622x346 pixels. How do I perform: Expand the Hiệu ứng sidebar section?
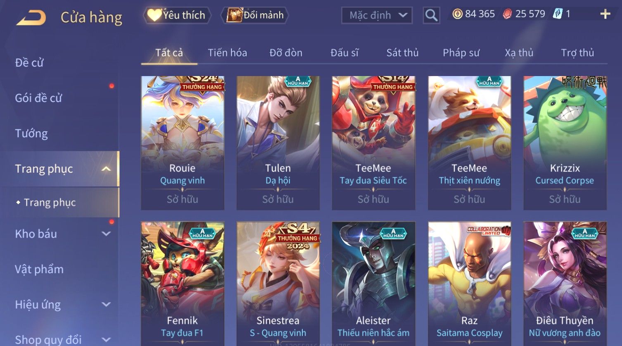pyautogui.click(x=106, y=304)
